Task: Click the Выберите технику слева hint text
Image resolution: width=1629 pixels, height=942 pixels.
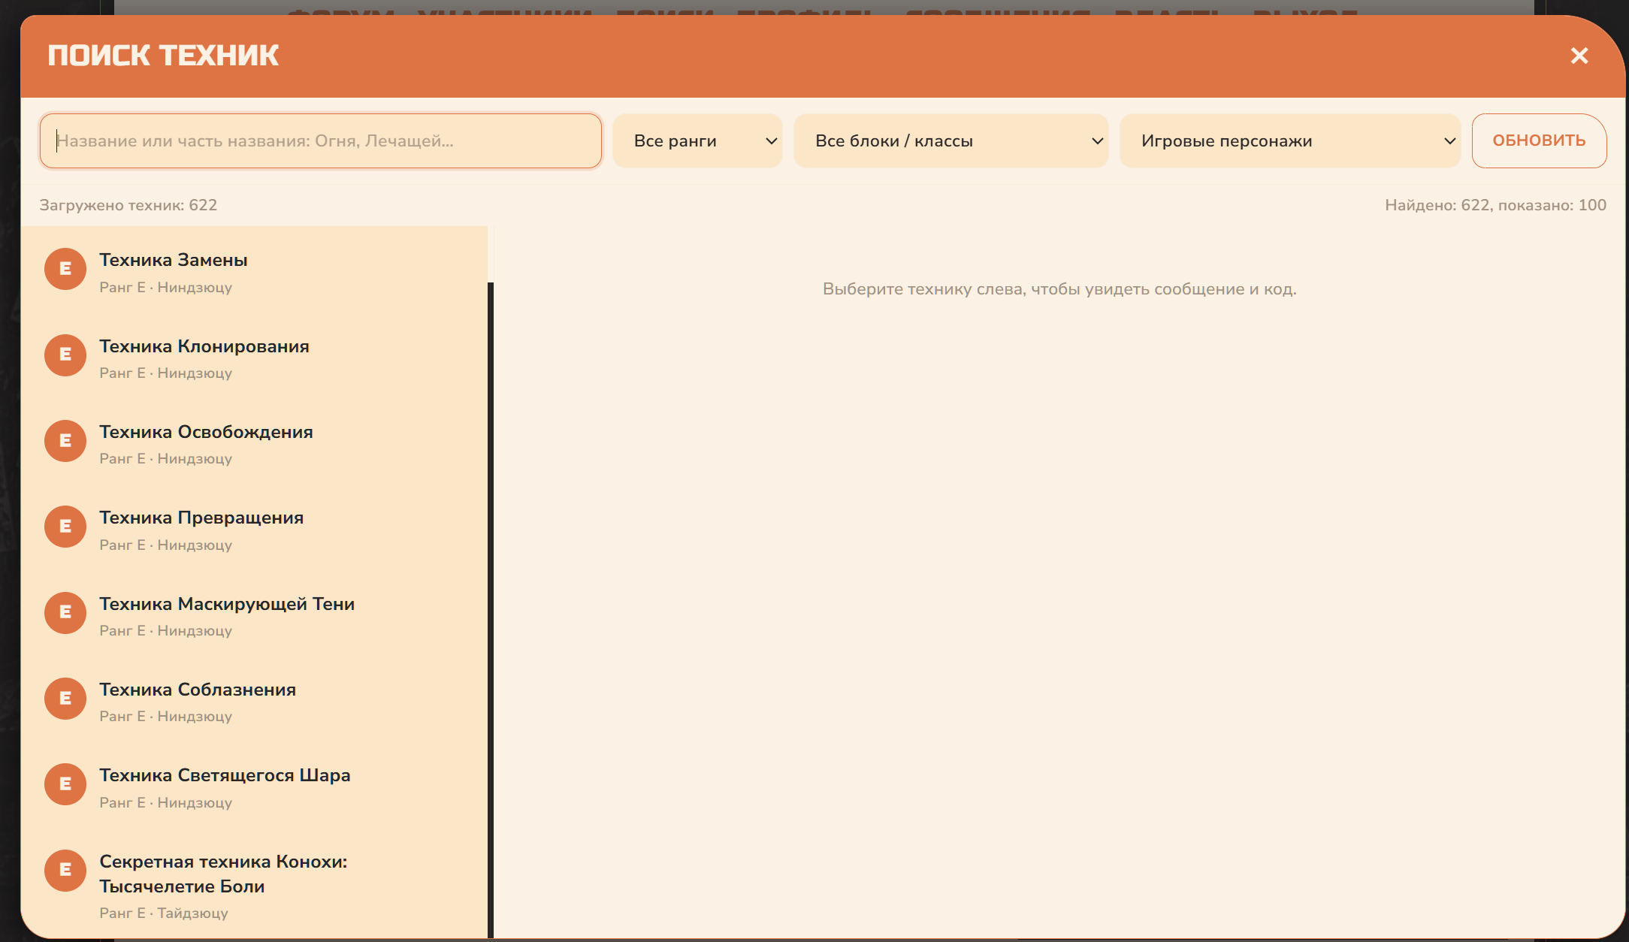Action: pos(1059,289)
